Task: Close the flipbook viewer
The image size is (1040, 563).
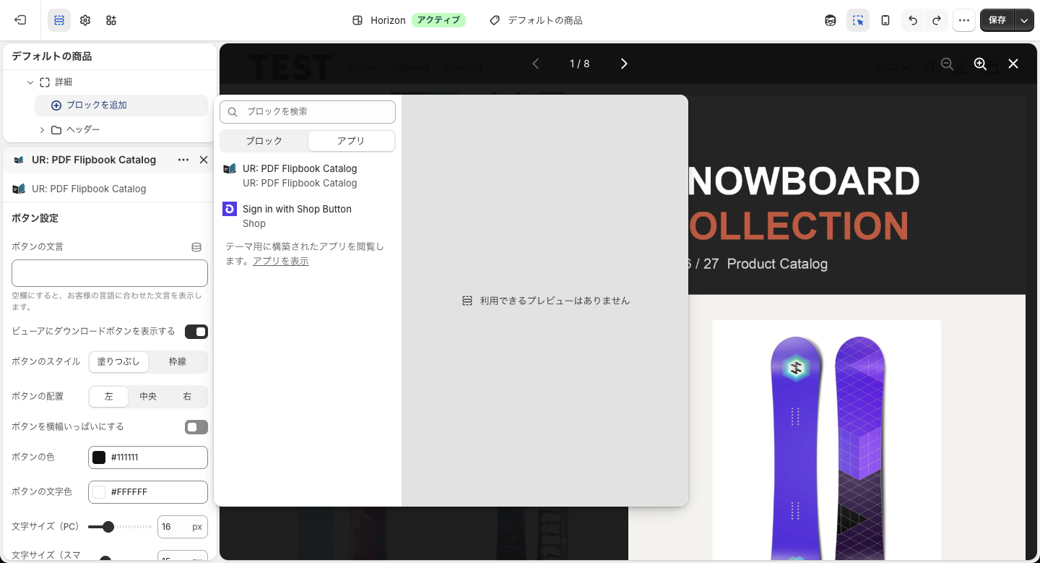Action: 1013,64
